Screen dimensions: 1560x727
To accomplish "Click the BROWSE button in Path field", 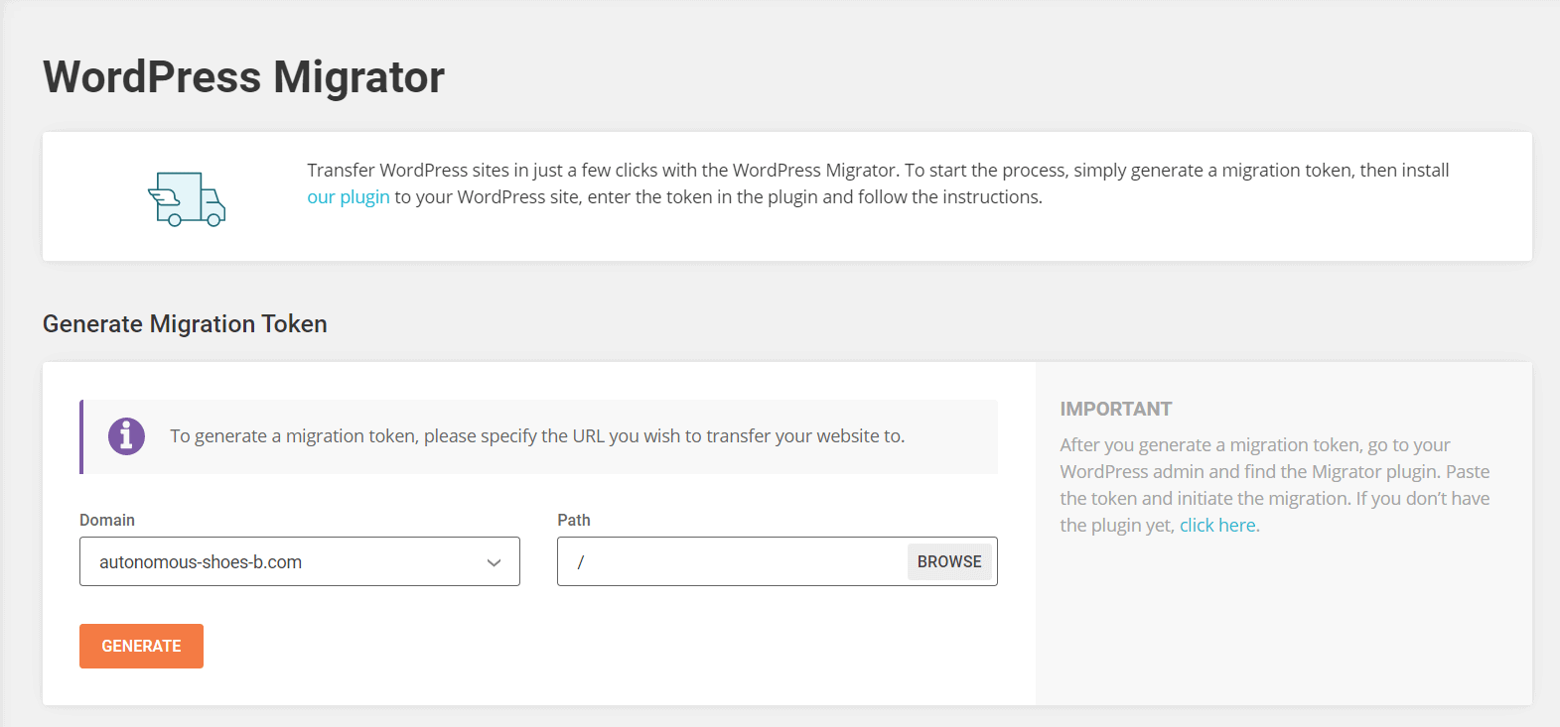I will click(x=949, y=561).
